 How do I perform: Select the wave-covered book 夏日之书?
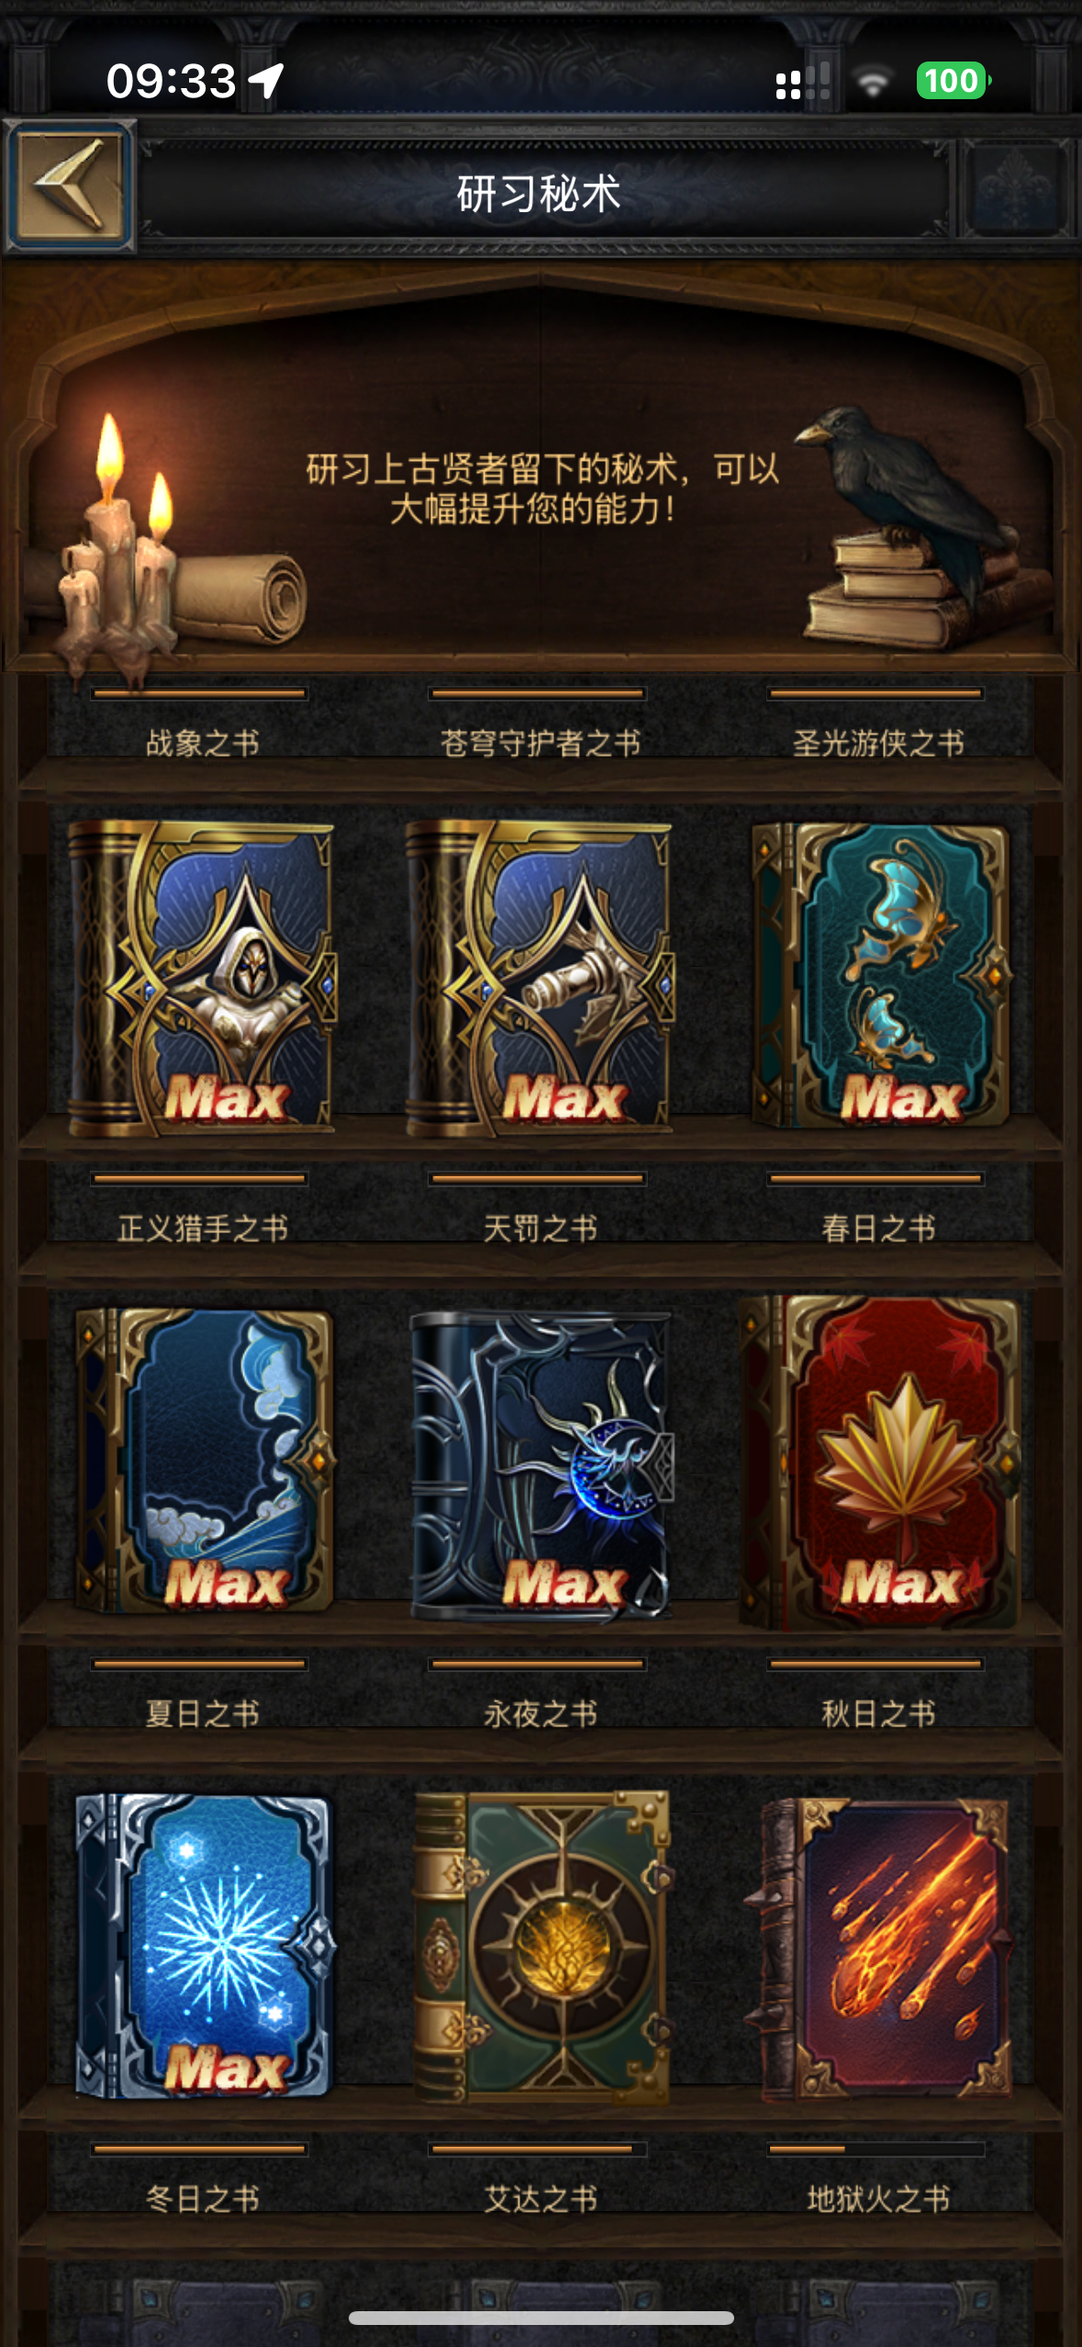pos(204,1462)
